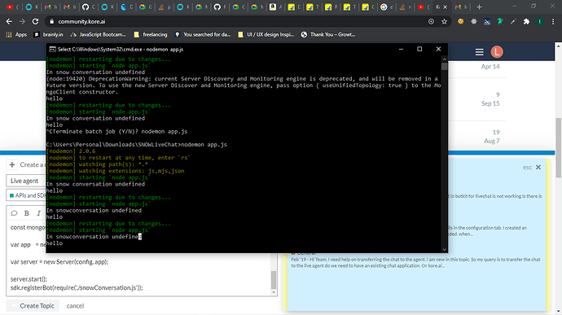Click 'sdk.registerBot' line in editor

tap(77, 287)
